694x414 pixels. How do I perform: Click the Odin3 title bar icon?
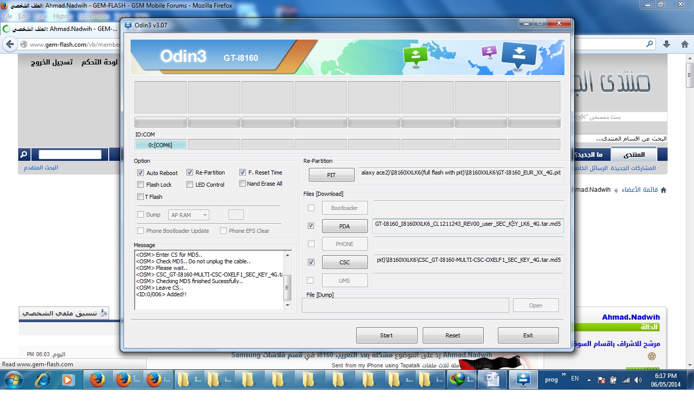[x=128, y=25]
